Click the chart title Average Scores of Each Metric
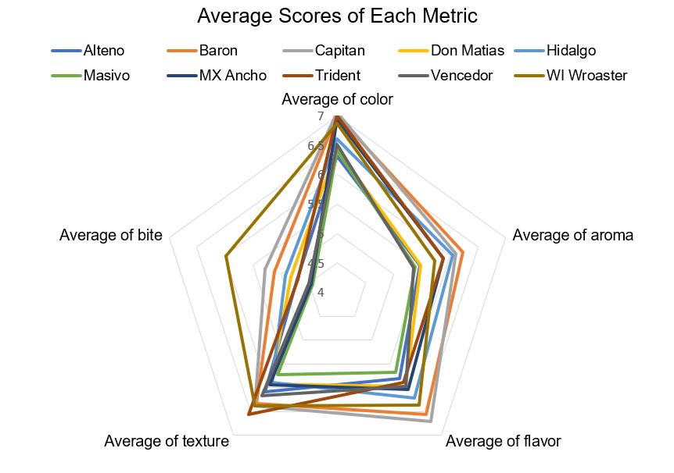The width and height of the screenshot is (674, 473). (337, 16)
